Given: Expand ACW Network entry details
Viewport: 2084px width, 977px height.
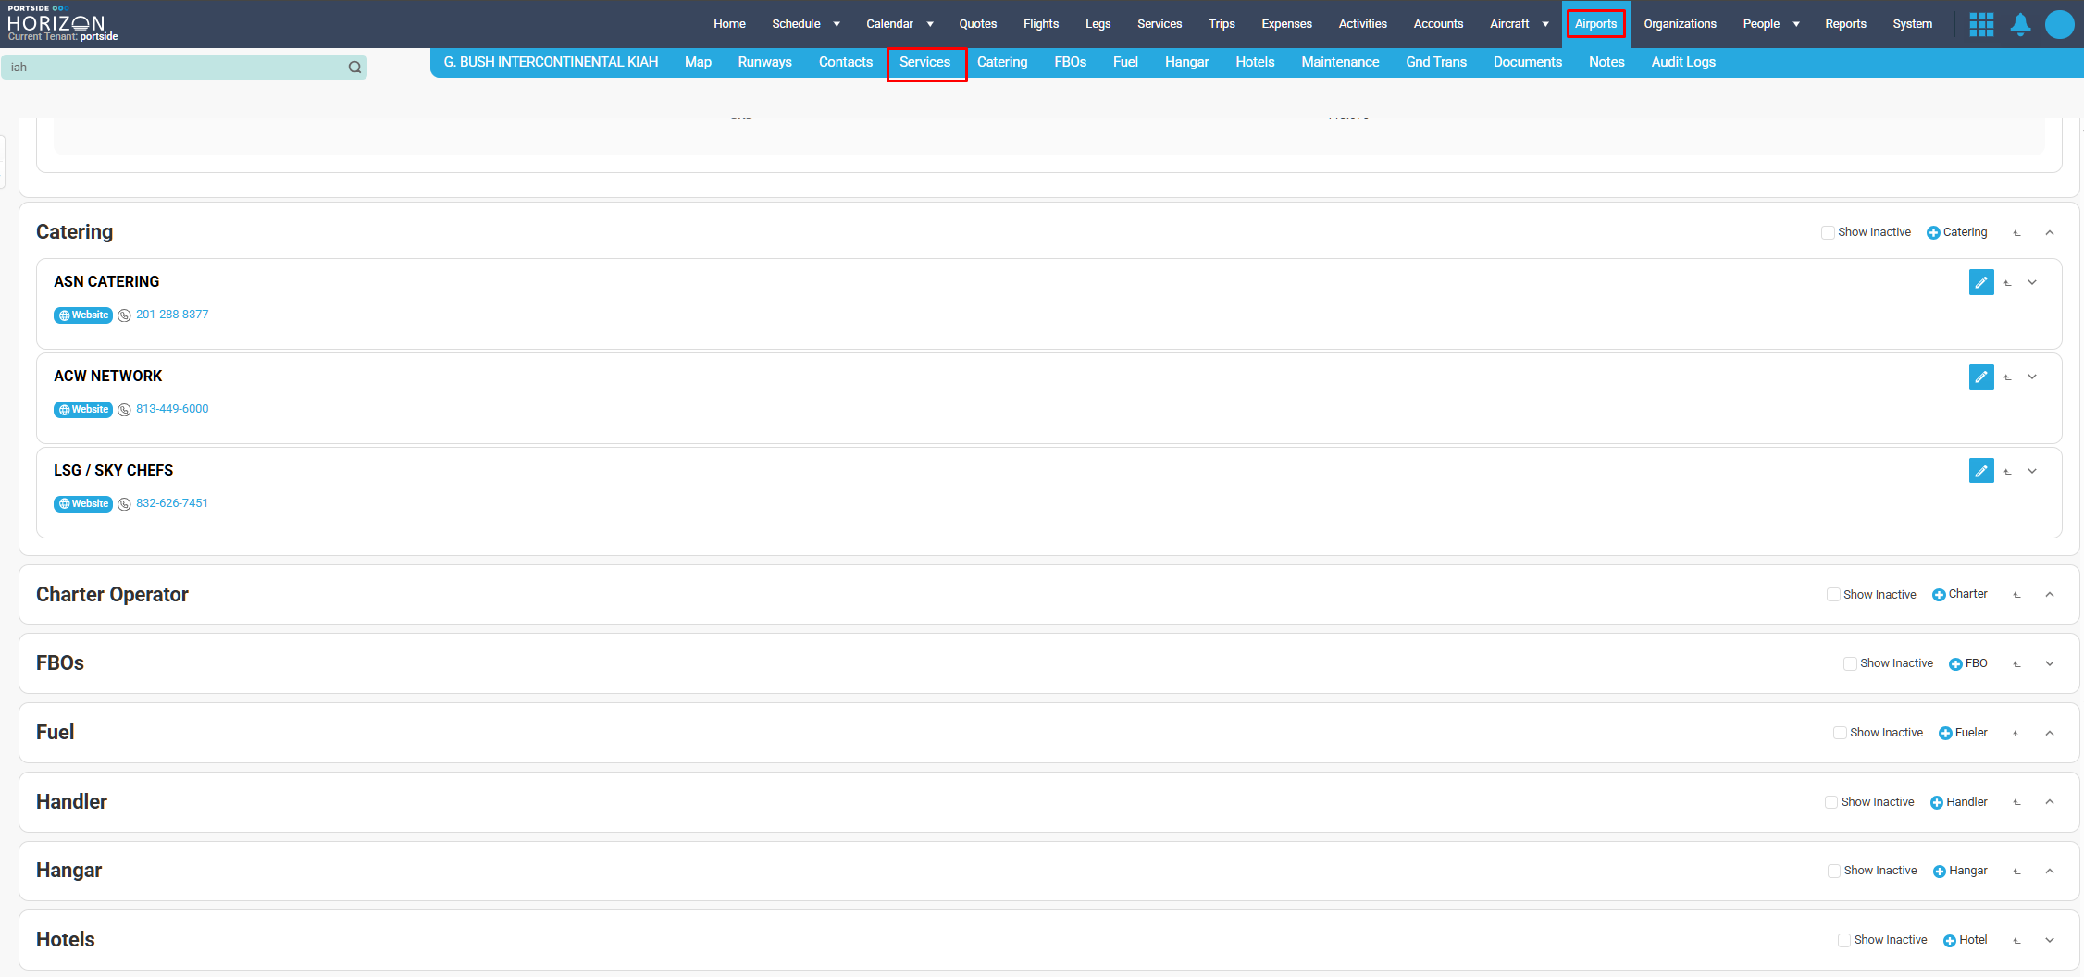Looking at the screenshot, I should pyautogui.click(x=2032, y=377).
